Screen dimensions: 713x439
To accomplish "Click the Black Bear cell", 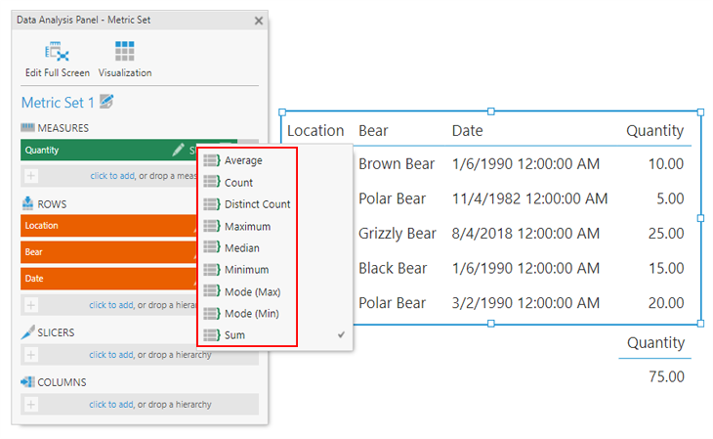I will (393, 268).
